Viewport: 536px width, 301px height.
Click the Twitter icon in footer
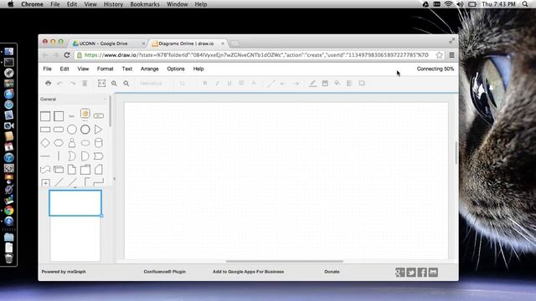411,273
